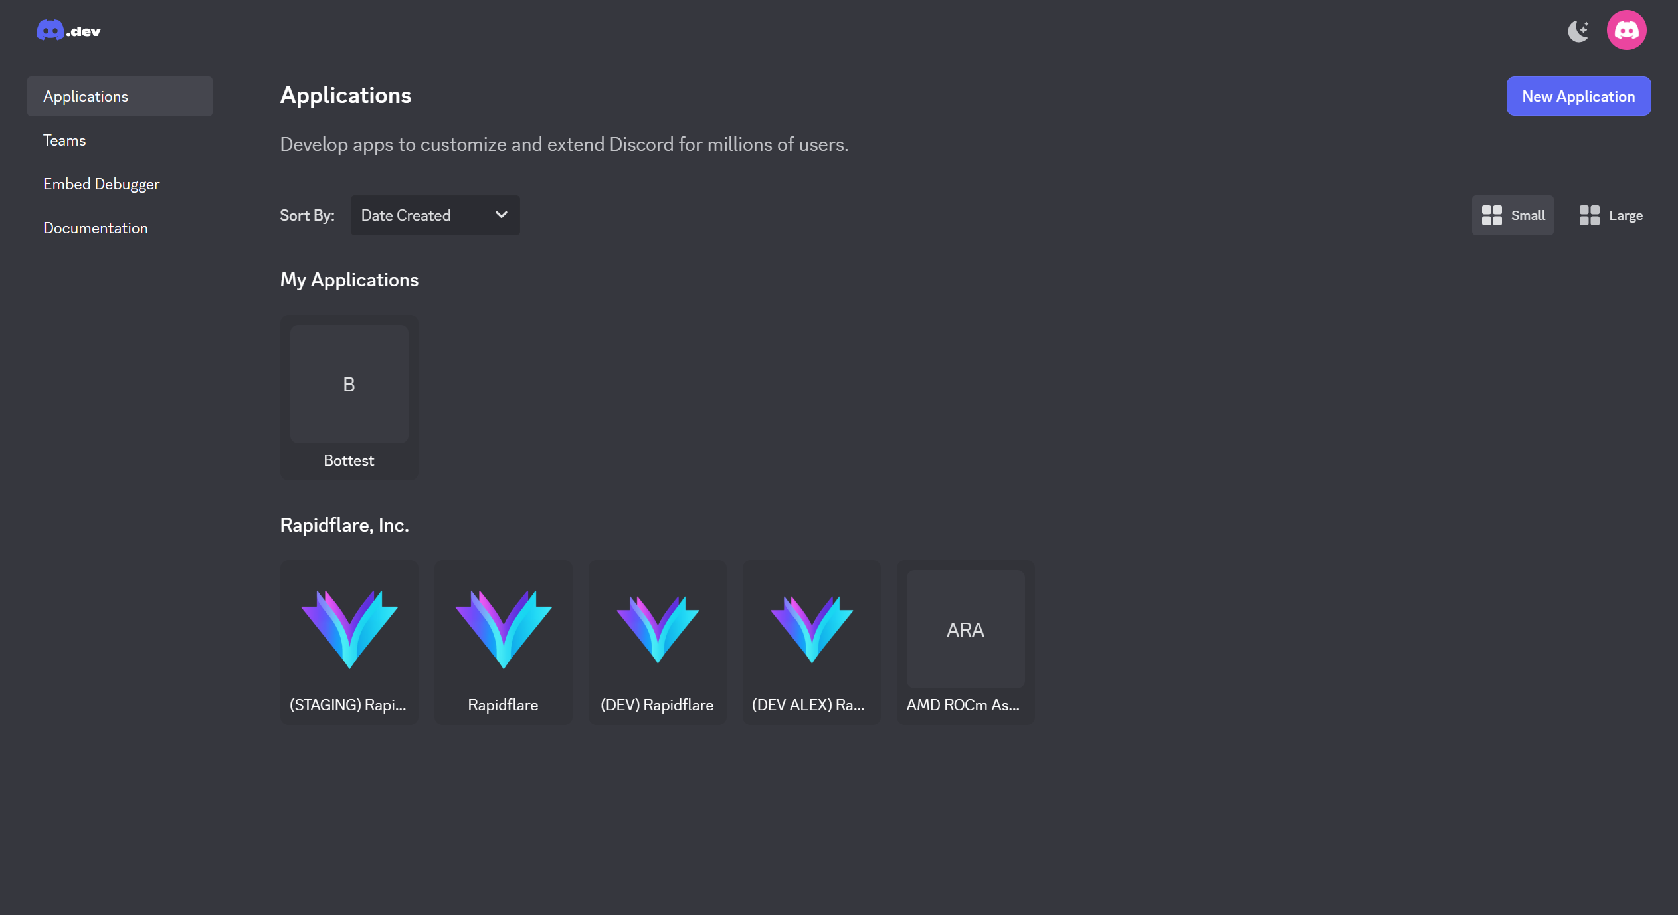The height and width of the screenshot is (915, 1678).
Task: Open the Bottest application tile
Action: point(349,384)
